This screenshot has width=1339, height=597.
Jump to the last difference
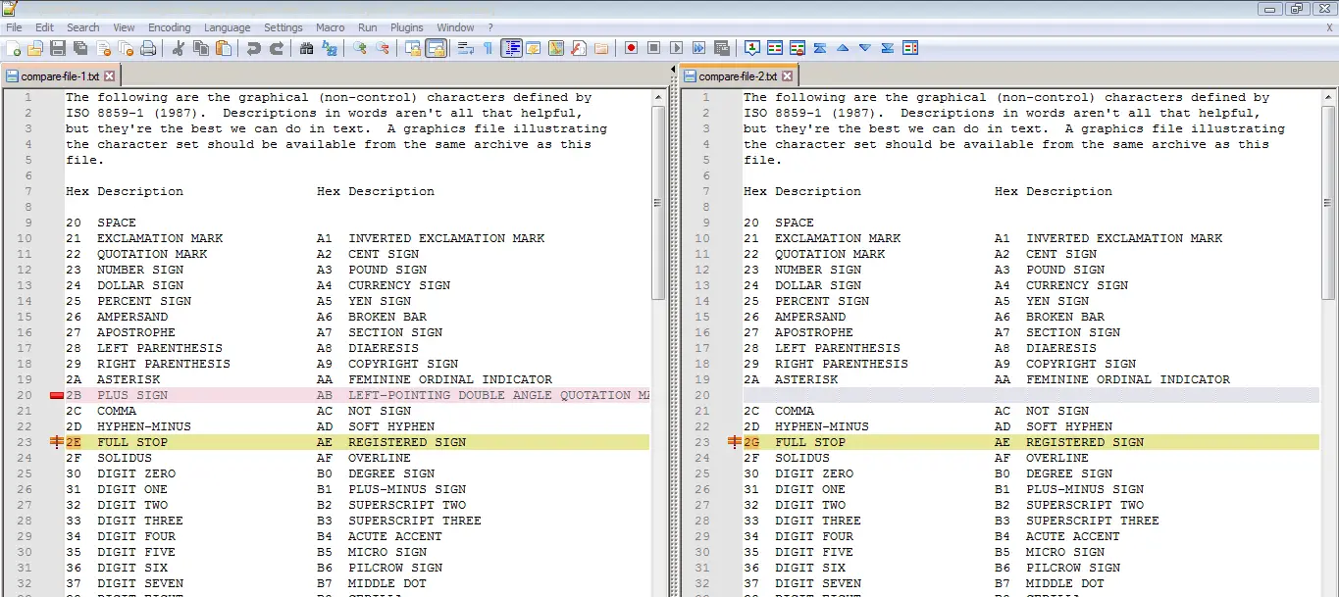(x=887, y=46)
